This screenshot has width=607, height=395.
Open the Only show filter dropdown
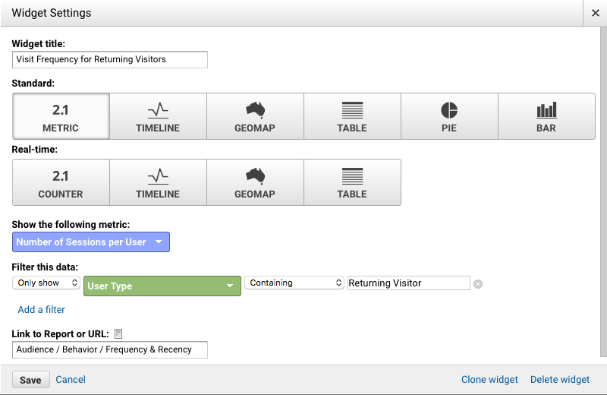[46, 283]
